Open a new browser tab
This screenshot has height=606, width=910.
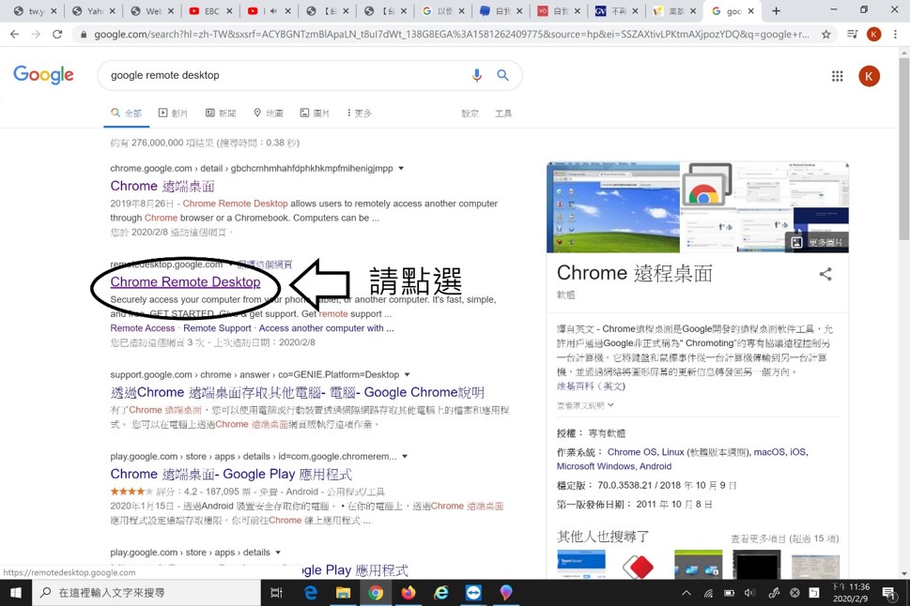(x=776, y=11)
